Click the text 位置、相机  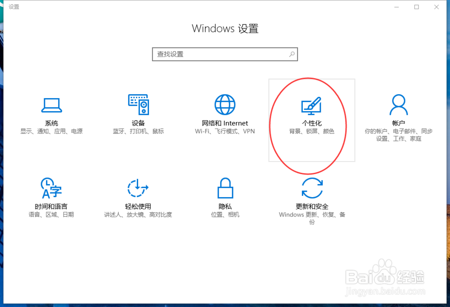[x=225, y=215]
